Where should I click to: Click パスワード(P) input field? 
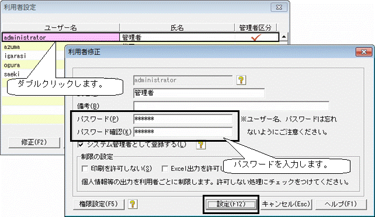pos(183,119)
